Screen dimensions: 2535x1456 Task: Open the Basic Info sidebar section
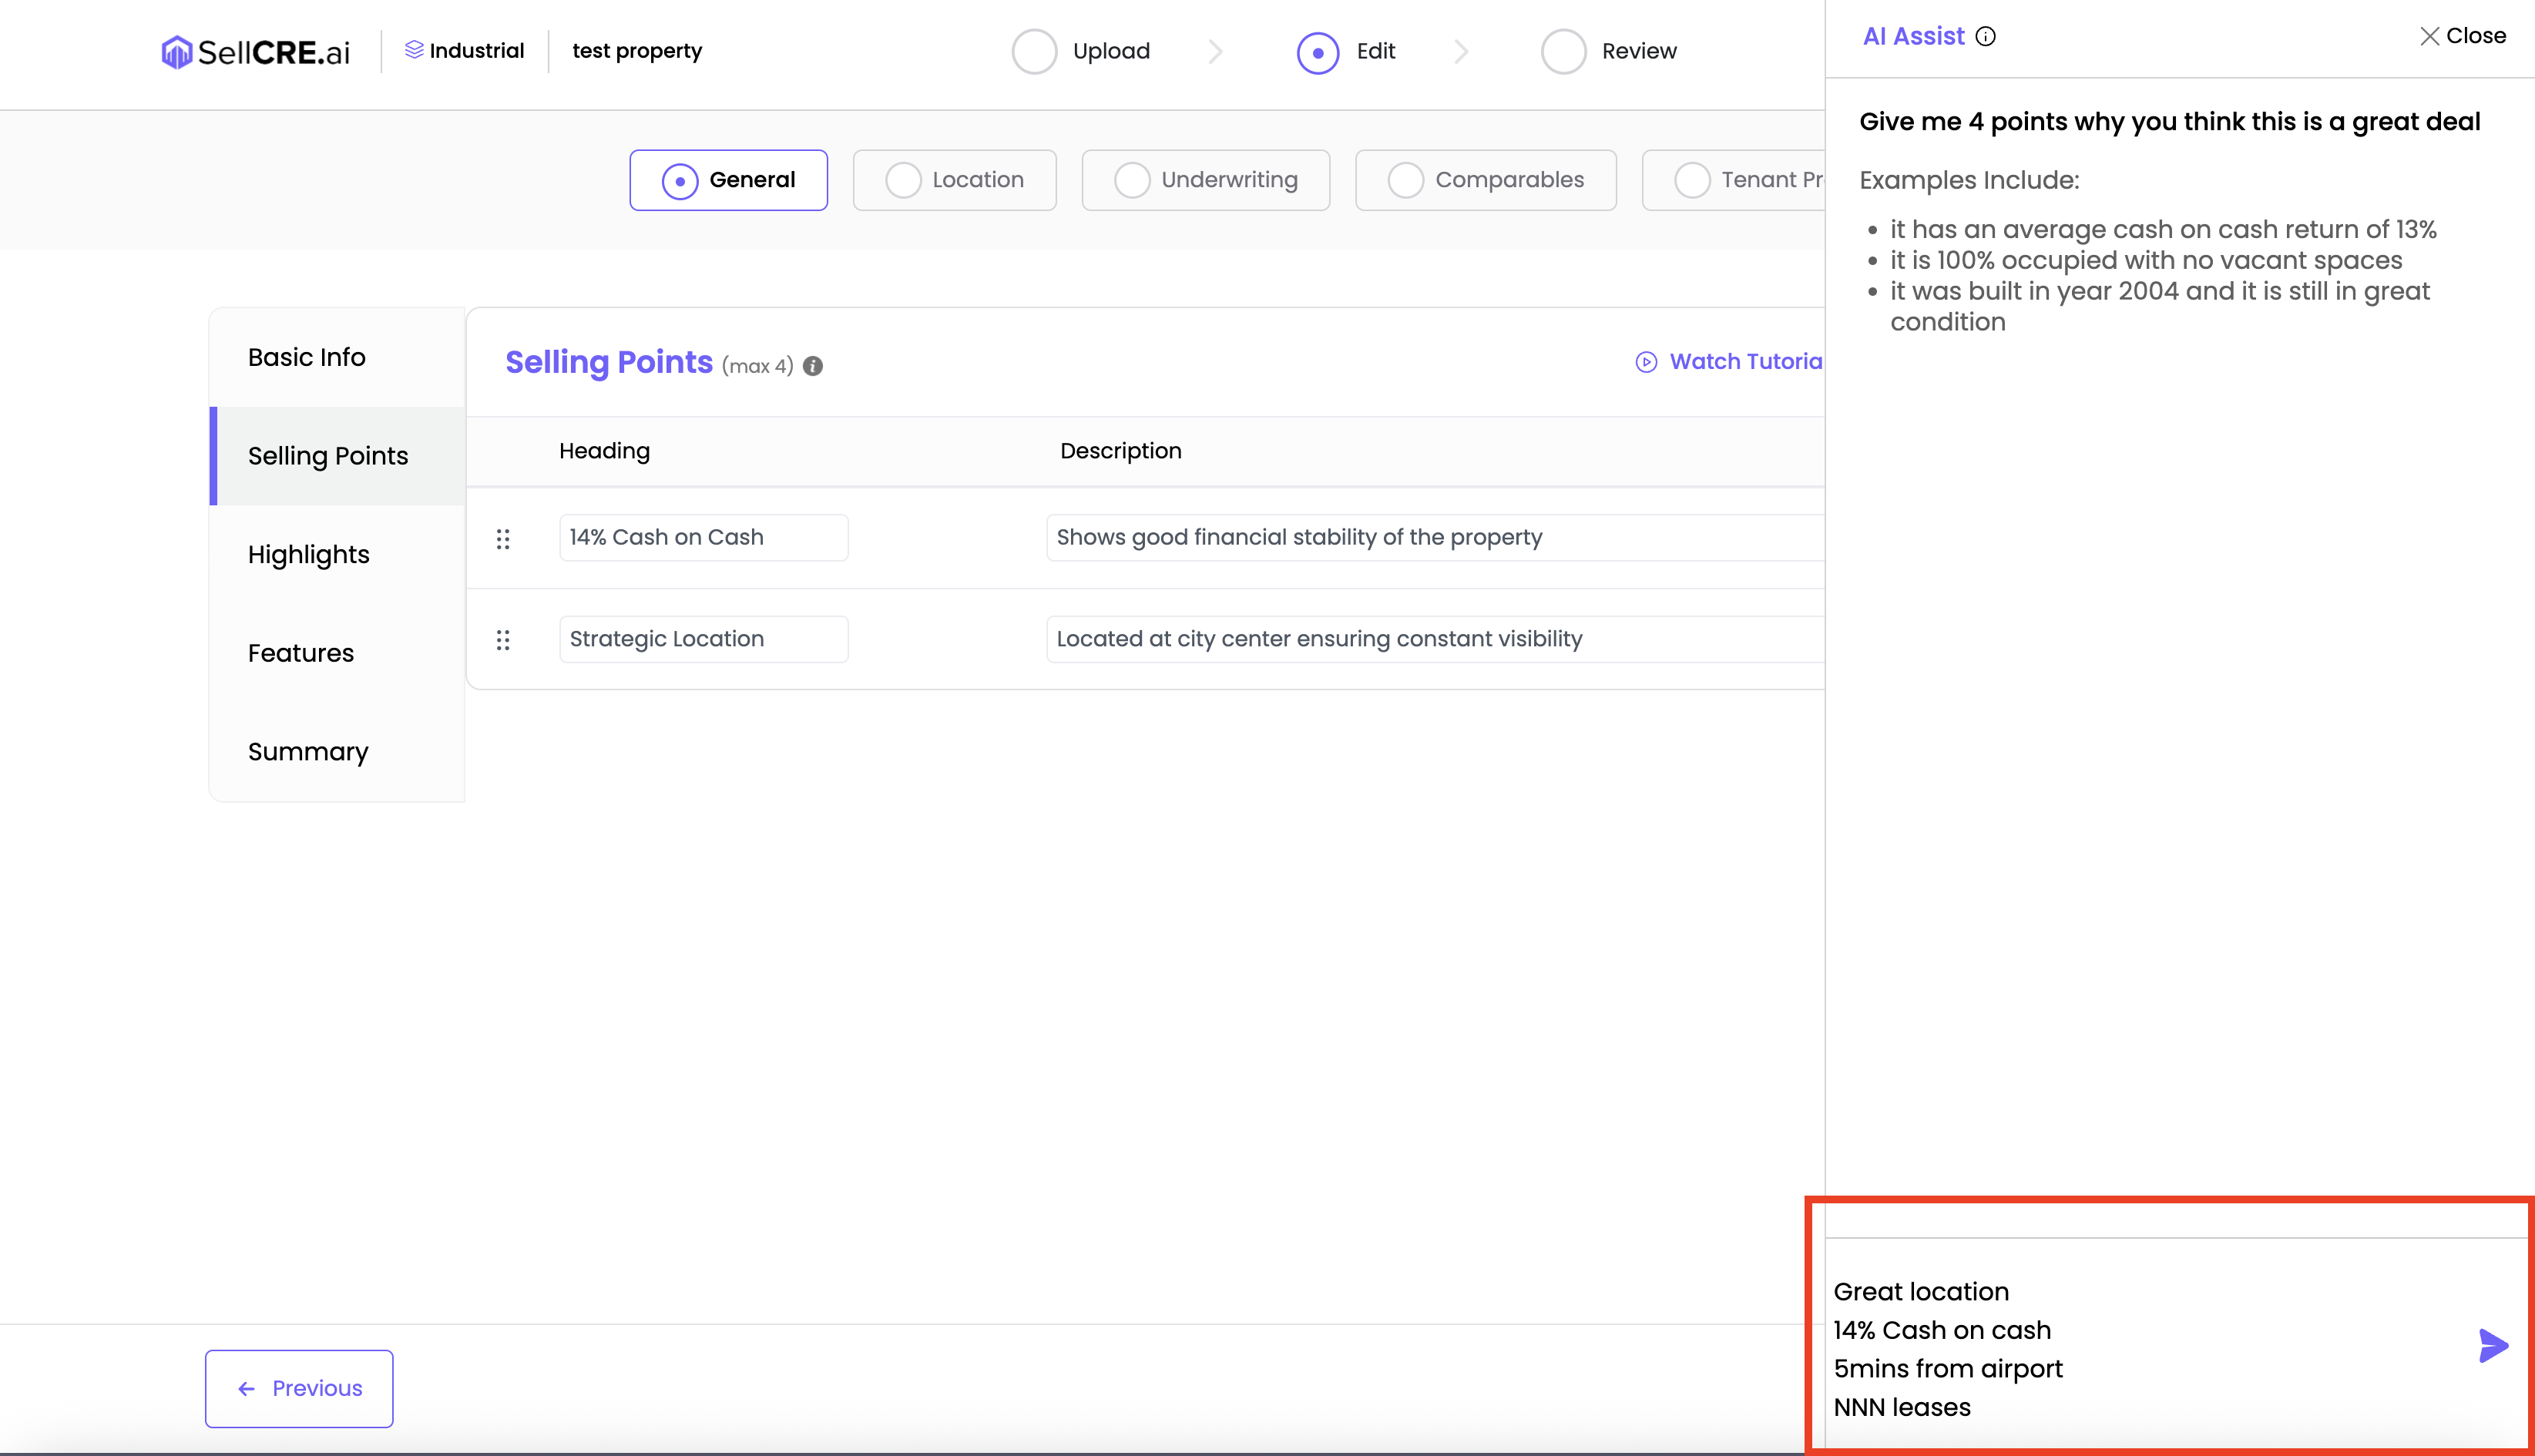click(306, 357)
